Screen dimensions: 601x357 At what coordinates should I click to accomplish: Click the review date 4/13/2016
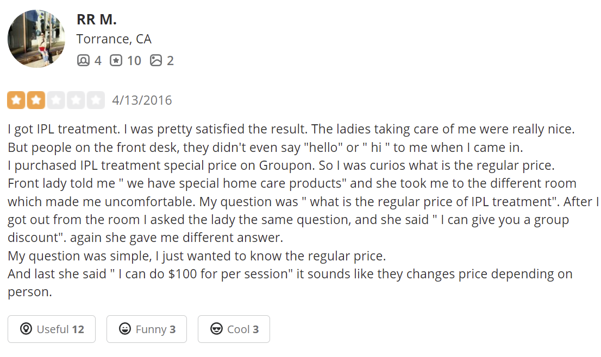pos(142,100)
